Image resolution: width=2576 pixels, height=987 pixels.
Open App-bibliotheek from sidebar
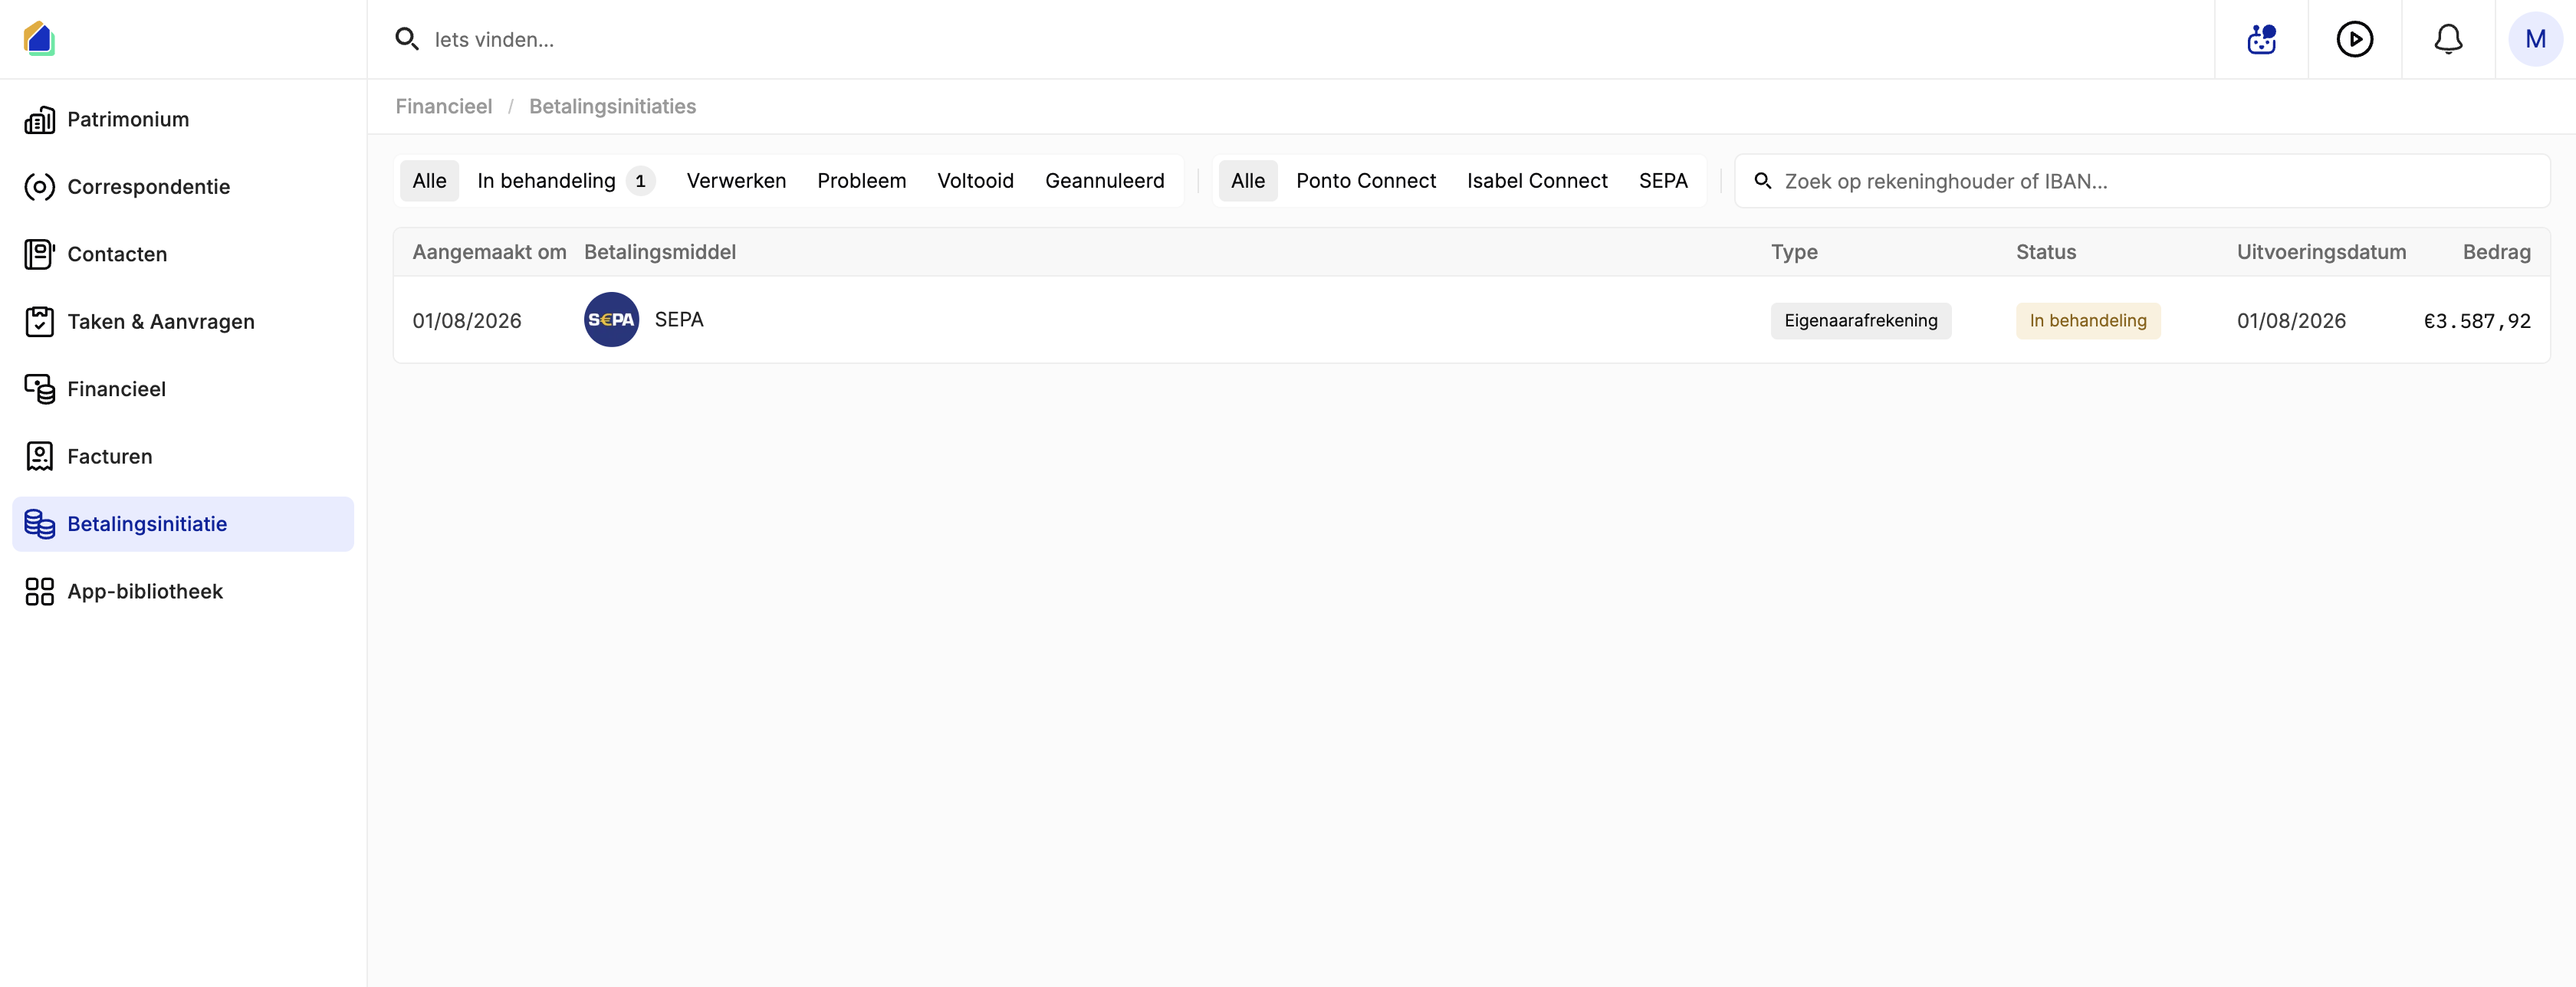pos(183,591)
